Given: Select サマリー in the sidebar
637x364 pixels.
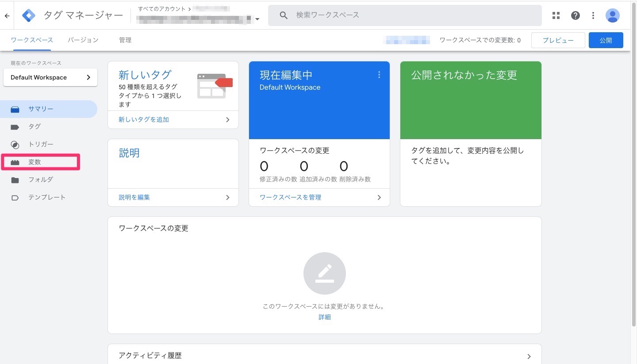Looking at the screenshot, I should (x=49, y=109).
